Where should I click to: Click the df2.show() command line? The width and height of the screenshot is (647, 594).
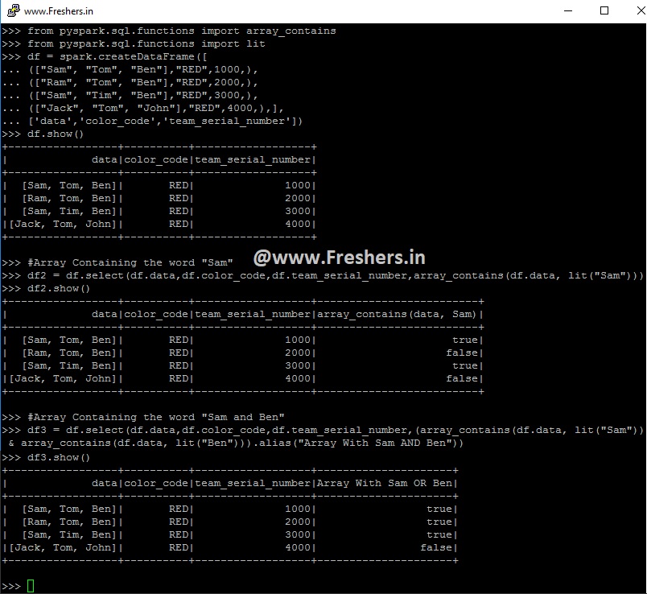pyautogui.click(x=60, y=287)
